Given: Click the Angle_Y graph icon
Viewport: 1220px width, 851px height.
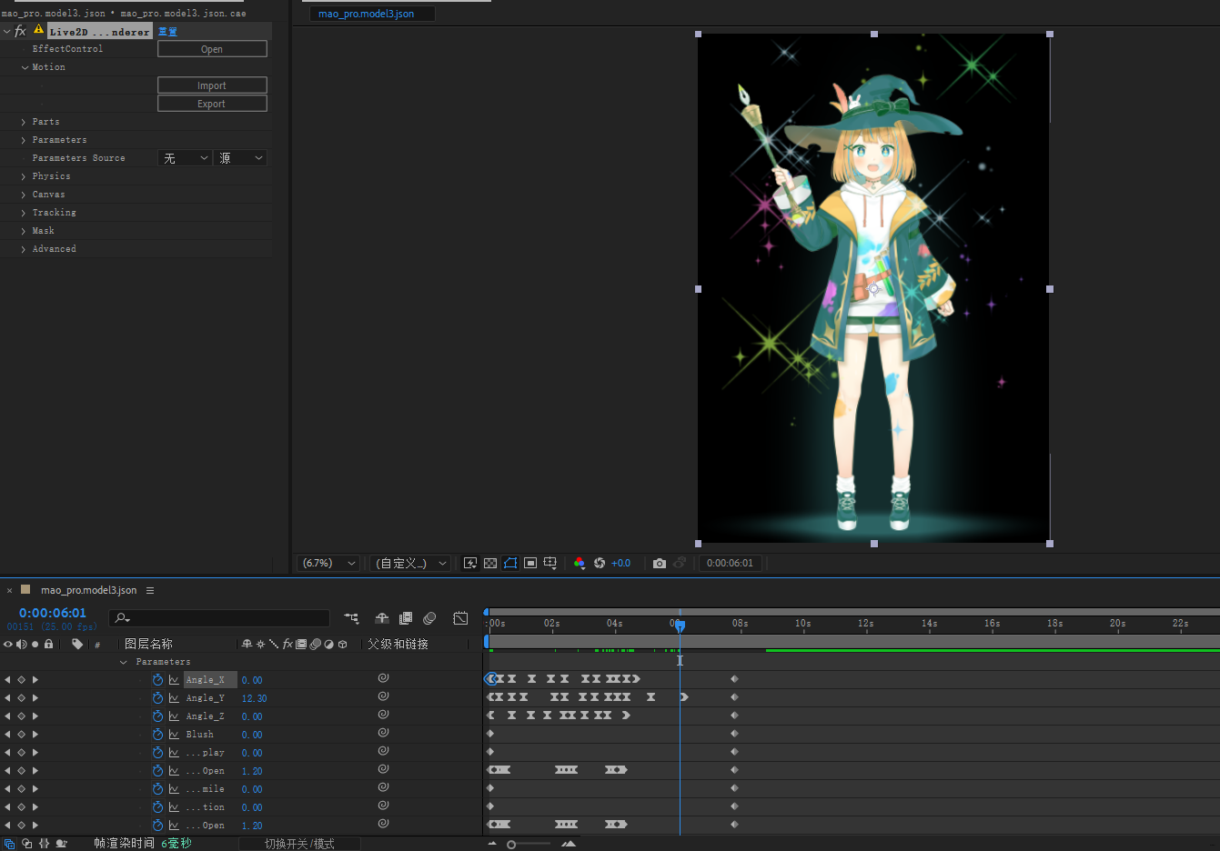Looking at the screenshot, I should click(174, 698).
